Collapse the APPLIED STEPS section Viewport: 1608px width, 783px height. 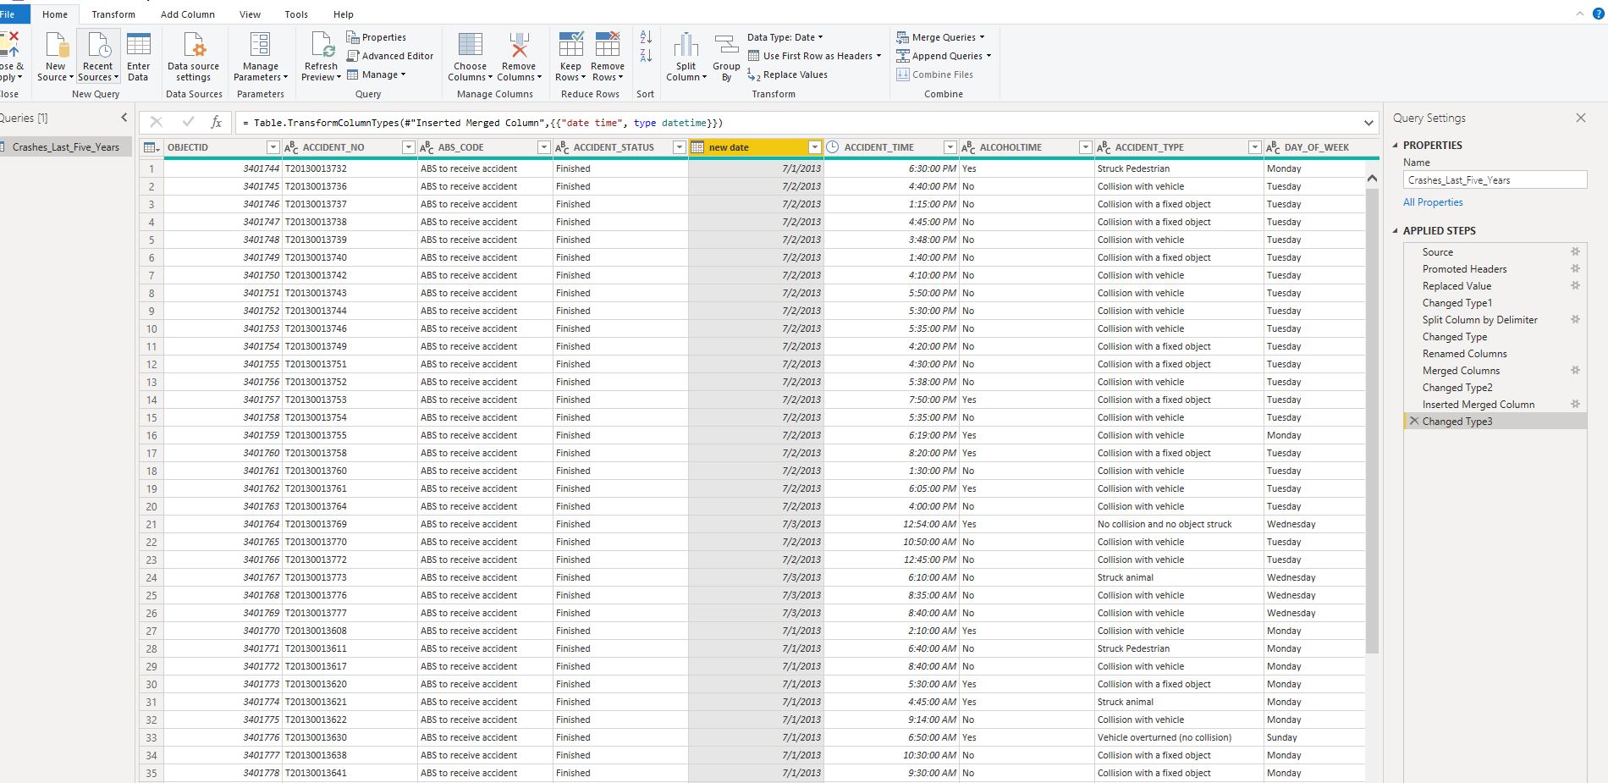(1396, 230)
